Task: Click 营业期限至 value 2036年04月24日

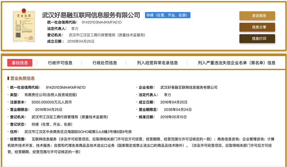Action: [178, 110]
